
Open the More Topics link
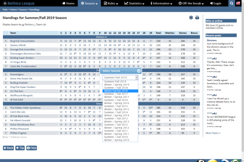[x=214, y=133]
